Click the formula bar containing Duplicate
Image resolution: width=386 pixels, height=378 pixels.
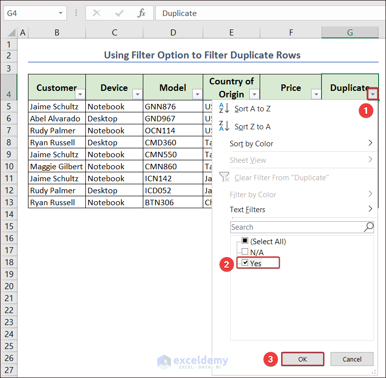[x=270, y=13]
